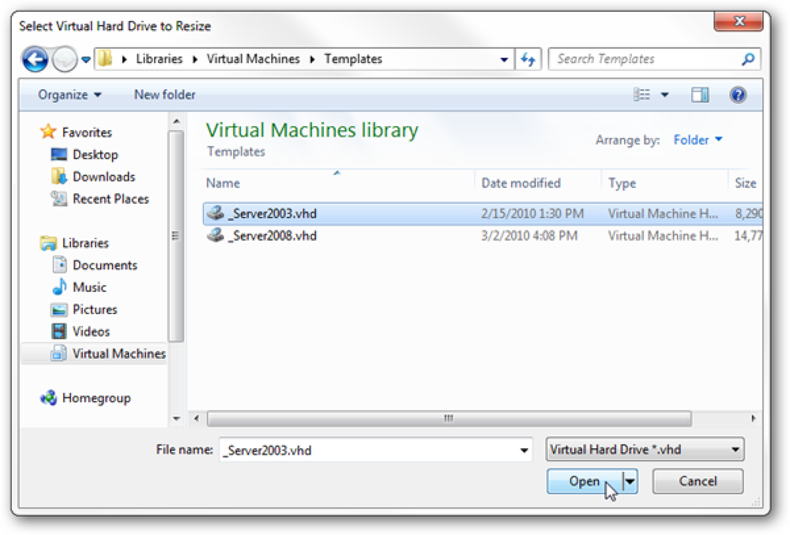
Task: Open the Music library
Action: coord(90,287)
